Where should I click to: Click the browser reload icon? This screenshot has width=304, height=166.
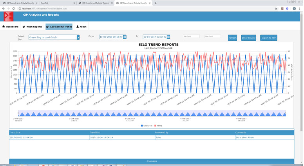coord(14,8)
